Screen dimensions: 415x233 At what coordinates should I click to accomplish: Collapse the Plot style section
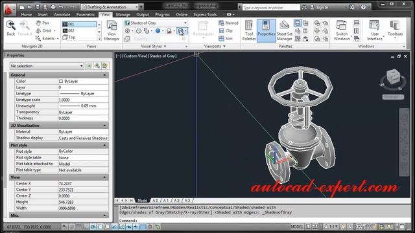pyautogui.click(x=104, y=145)
